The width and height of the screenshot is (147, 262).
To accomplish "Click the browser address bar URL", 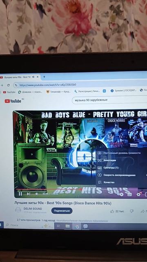I will click(x=48, y=85).
